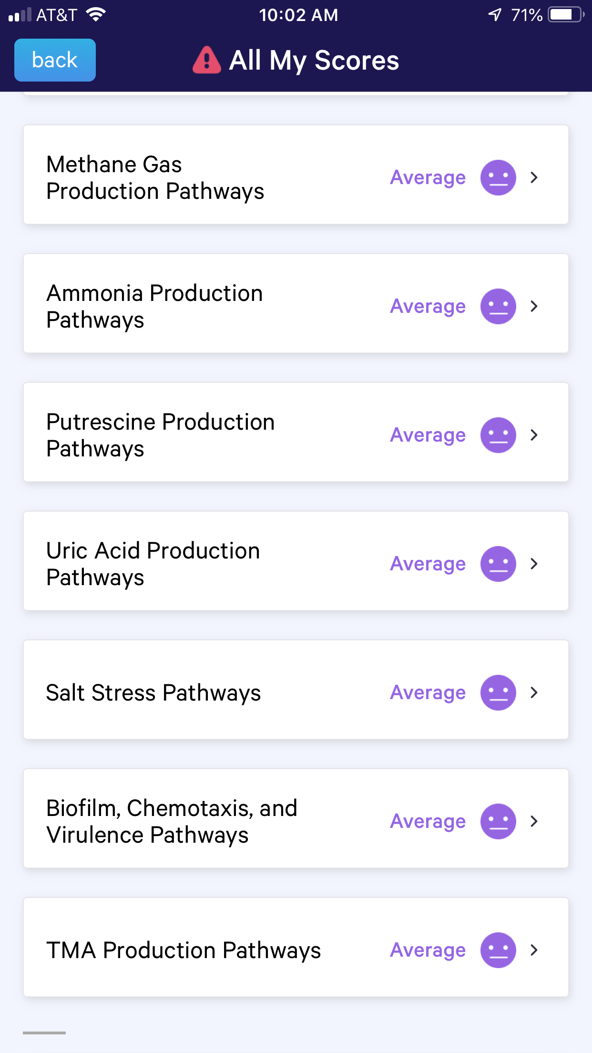Select Biofilm, Chemotaxis, and Virulence Pathways
The width and height of the screenshot is (592, 1053).
[x=172, y=821]
